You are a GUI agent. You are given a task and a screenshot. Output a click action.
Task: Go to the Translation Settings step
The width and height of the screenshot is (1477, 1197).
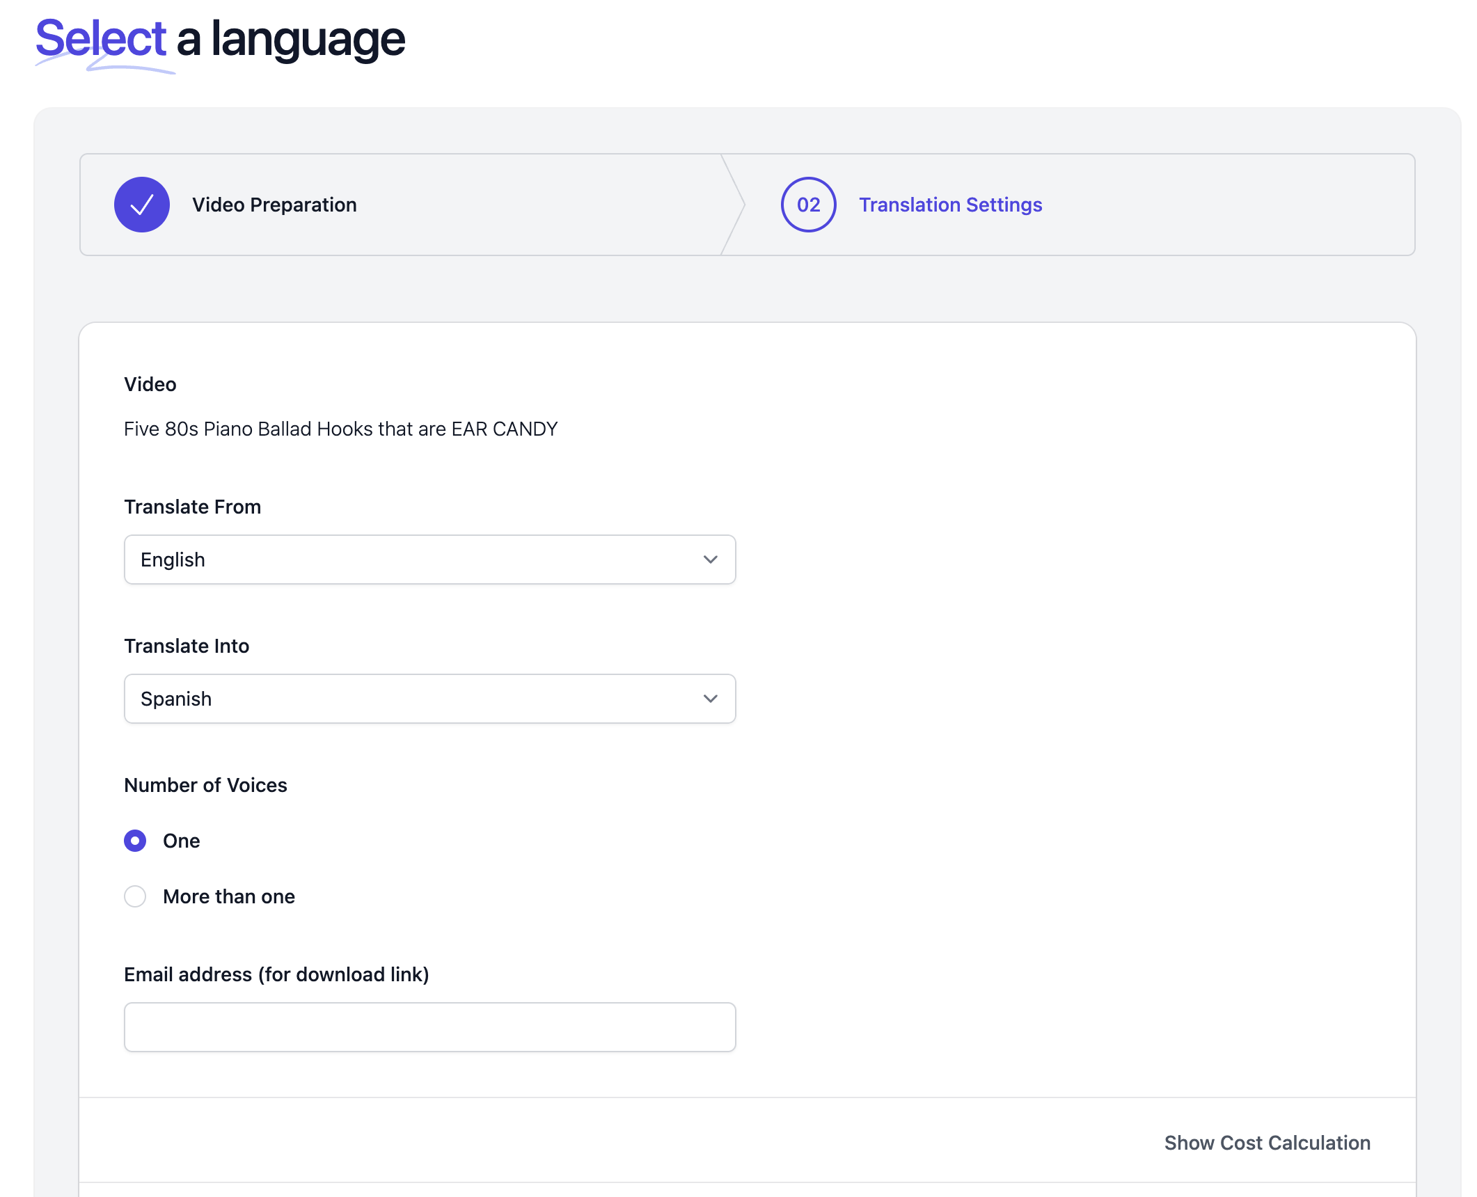950,205
